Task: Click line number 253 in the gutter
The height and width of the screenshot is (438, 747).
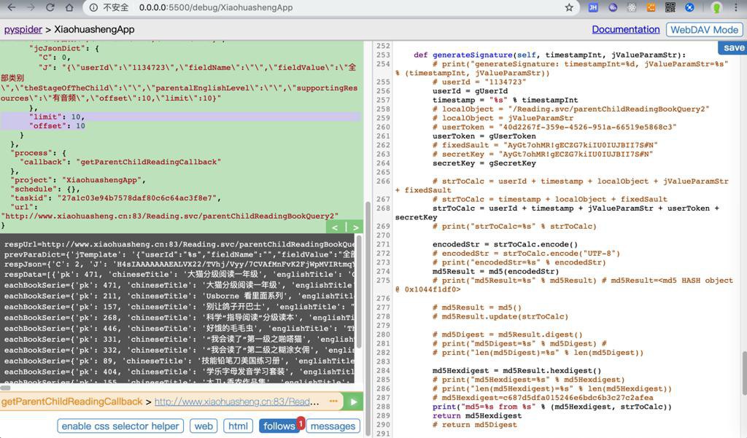Action: tap(383, 55)
